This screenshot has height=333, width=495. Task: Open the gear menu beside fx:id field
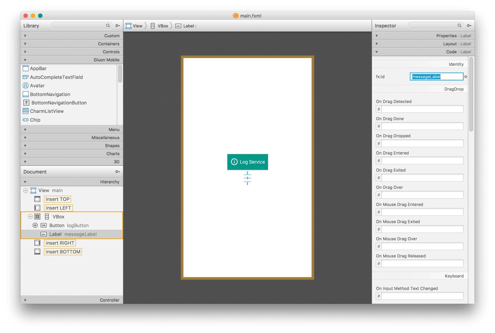point(466,76)
